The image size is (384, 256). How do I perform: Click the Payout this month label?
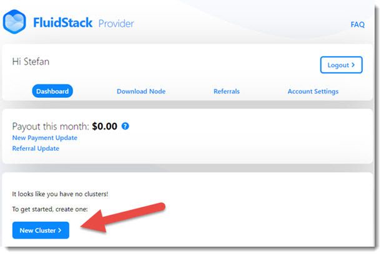pyautogui.click(x=51, y=126)
